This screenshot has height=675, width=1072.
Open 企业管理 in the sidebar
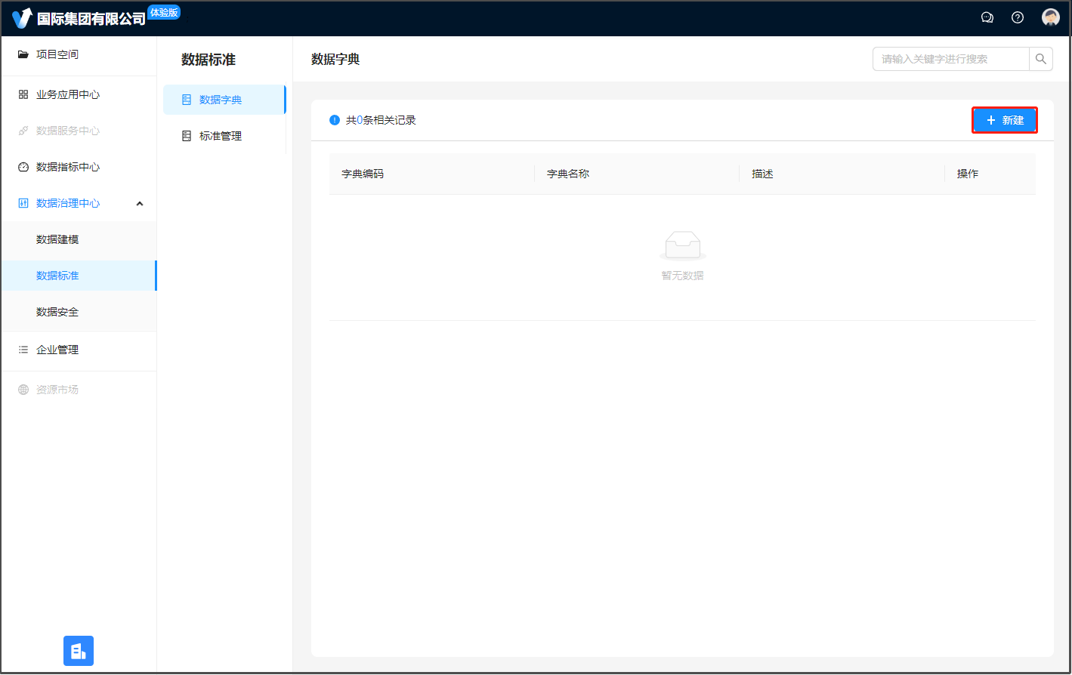coord(57,350)
